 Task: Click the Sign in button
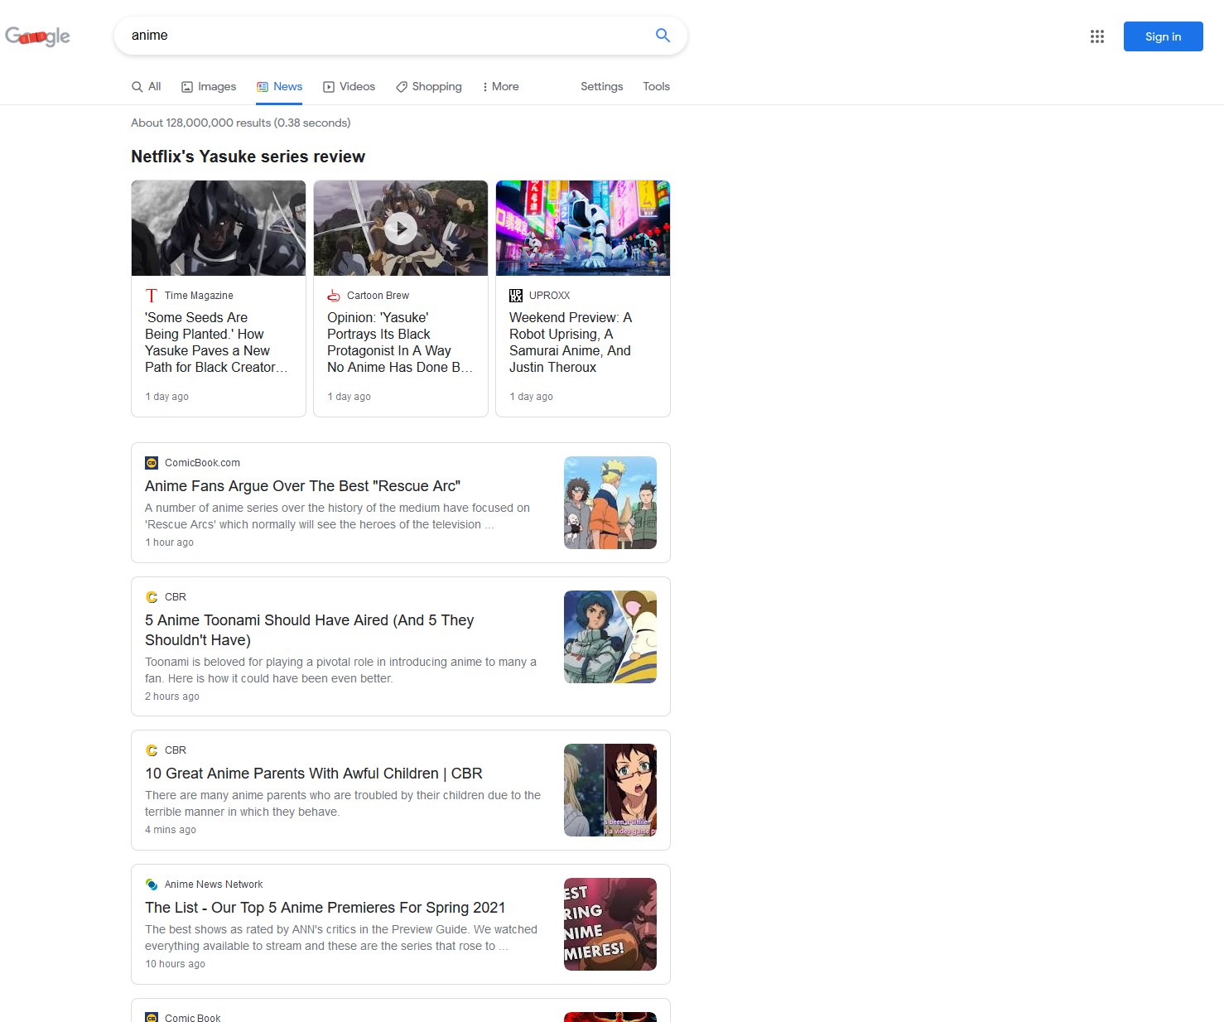point(1163,36)
